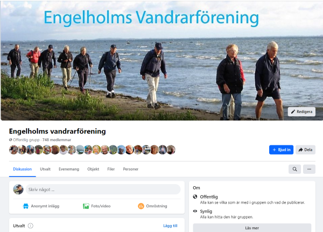Click the Utvalt info icon
Screen dimensions: 323x232
click(31, 226)
